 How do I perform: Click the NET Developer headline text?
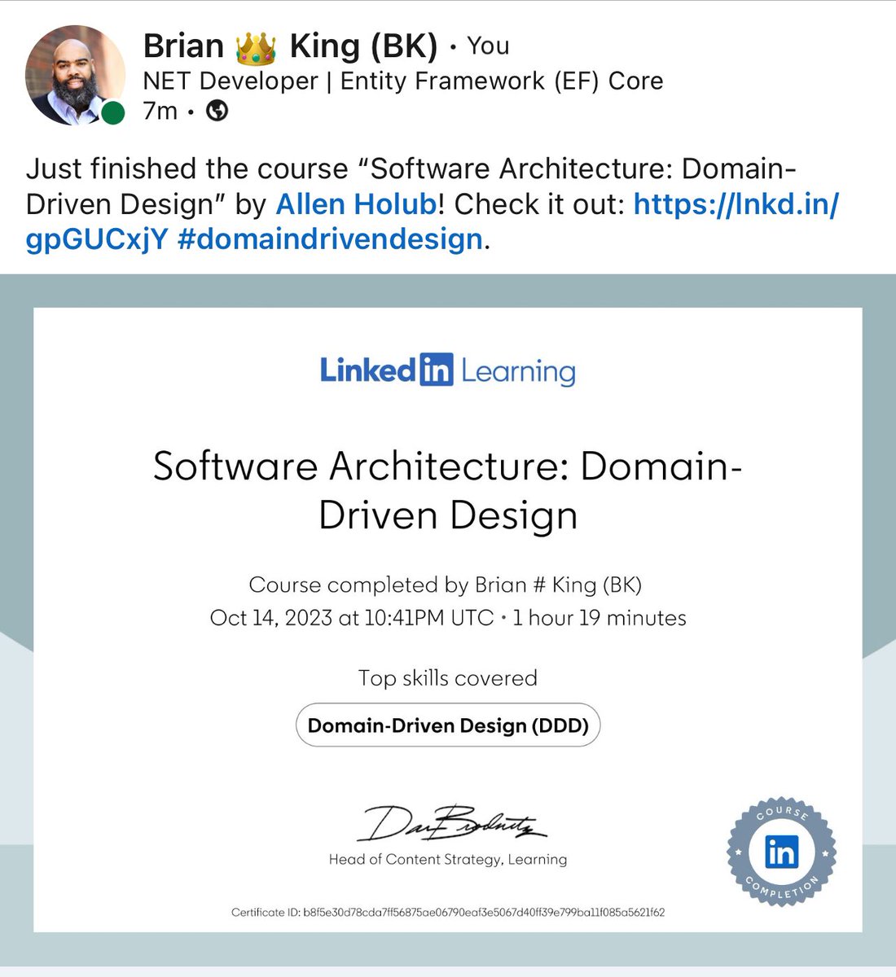tap(403, 81)
